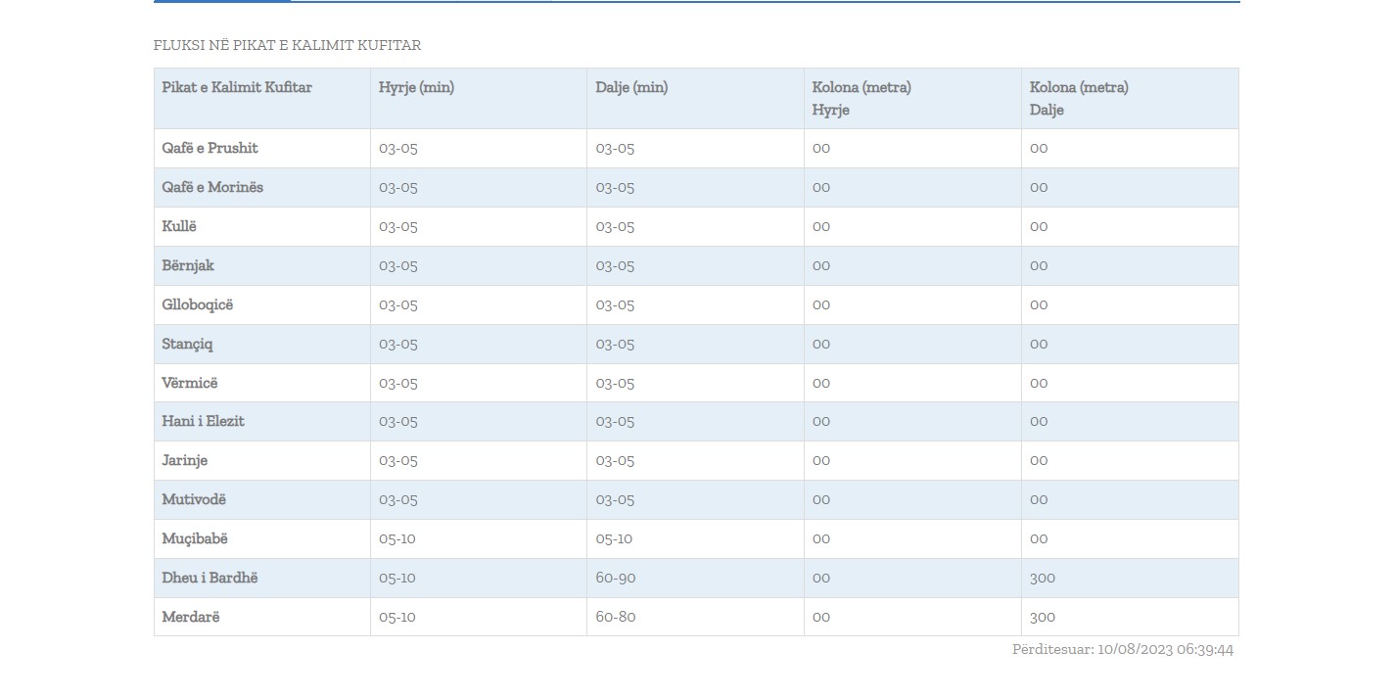Click the 'FLUKSI NË PIKAT E KALIMIT KUFITAR' heading
The width and height of the screenshot is (1396, 698).
pos(287,46)
